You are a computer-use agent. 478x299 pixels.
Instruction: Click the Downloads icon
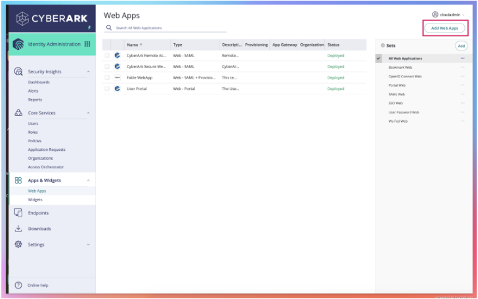[x=18, y=228]
